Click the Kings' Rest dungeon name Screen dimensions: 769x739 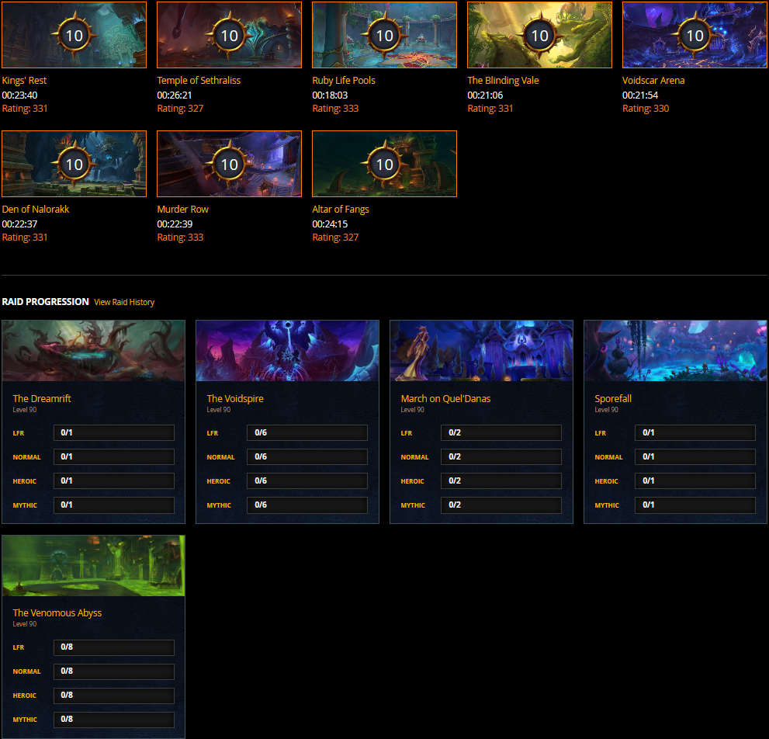24,81
